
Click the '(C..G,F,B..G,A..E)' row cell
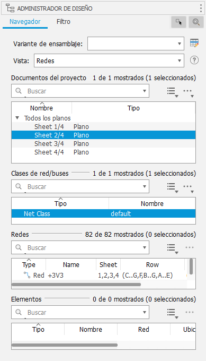147,275
